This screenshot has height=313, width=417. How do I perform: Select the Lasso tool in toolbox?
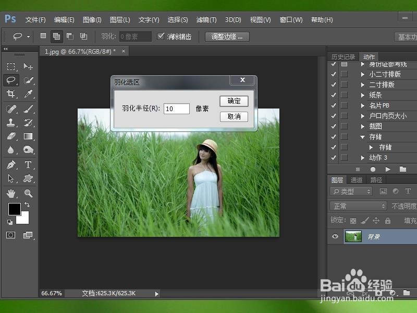tap(11, 80)
